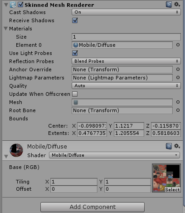This screenshot has height=213, width=185.
Task: Enable Update When Offscreen checkbox
Action: 75,94
